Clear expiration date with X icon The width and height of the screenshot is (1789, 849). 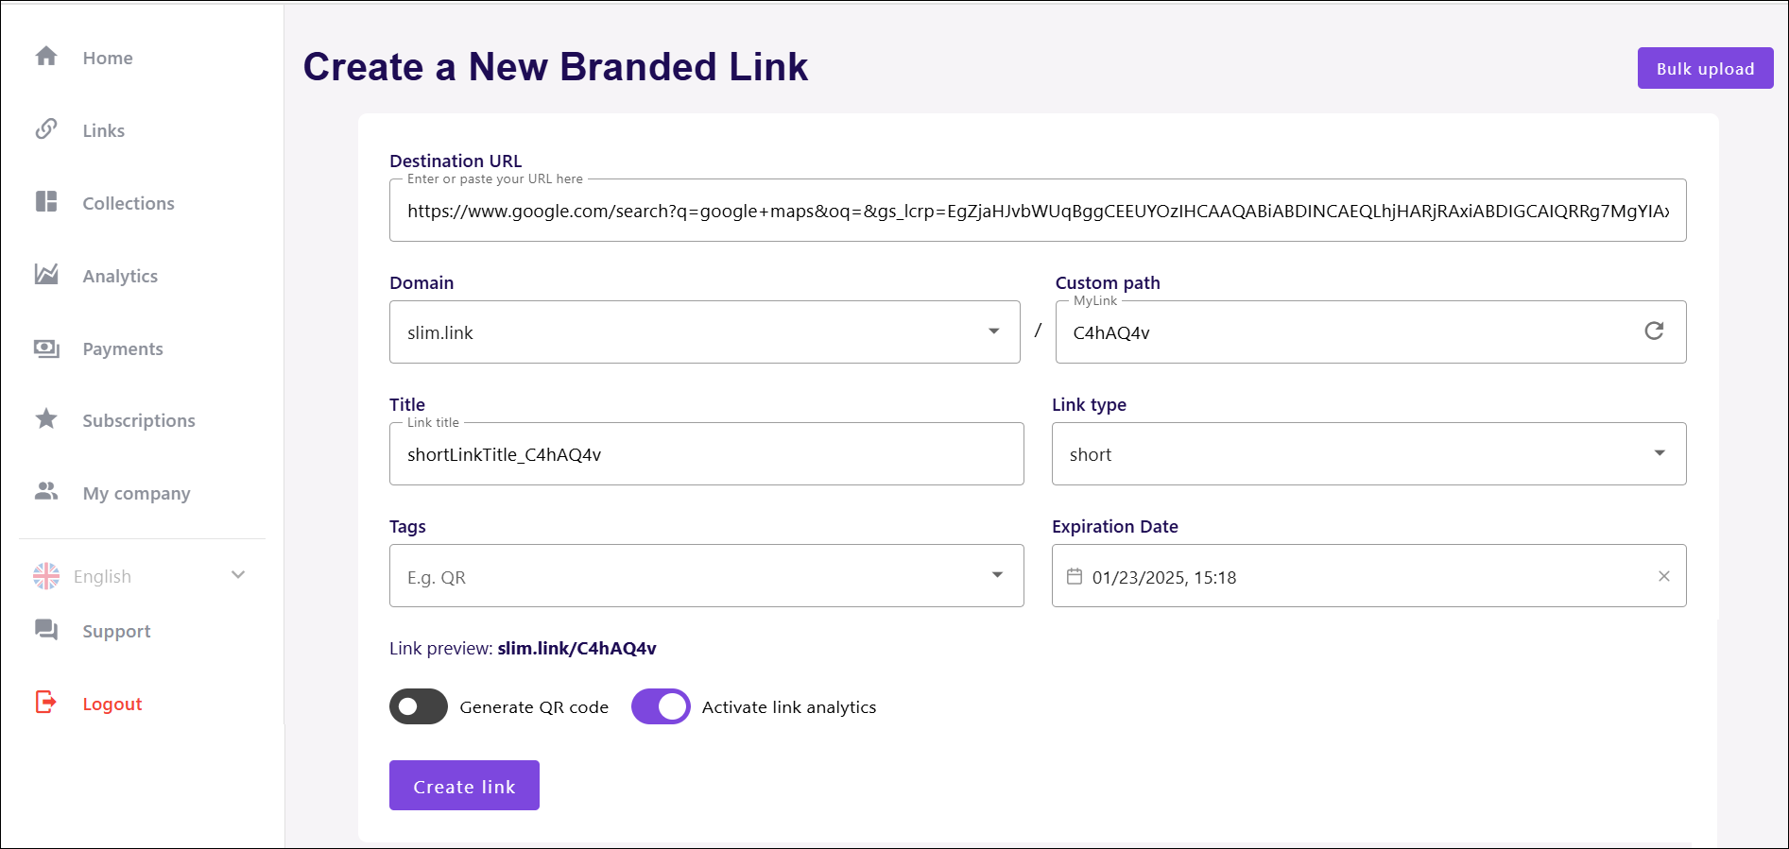pyautogui.click(x=1664, y=576)
